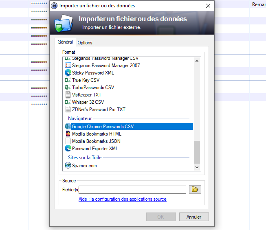The width and height of the screenshot is (266, 230).
Task: Click the Password Exporter XML Edge icon
Action: click(x=68, y=149)
